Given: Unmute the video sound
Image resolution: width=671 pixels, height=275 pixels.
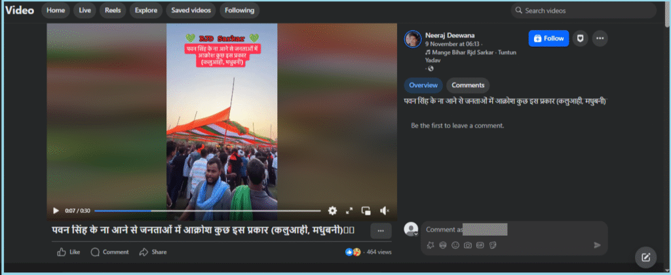Looking at the screenshot, I should coord(385,211).
